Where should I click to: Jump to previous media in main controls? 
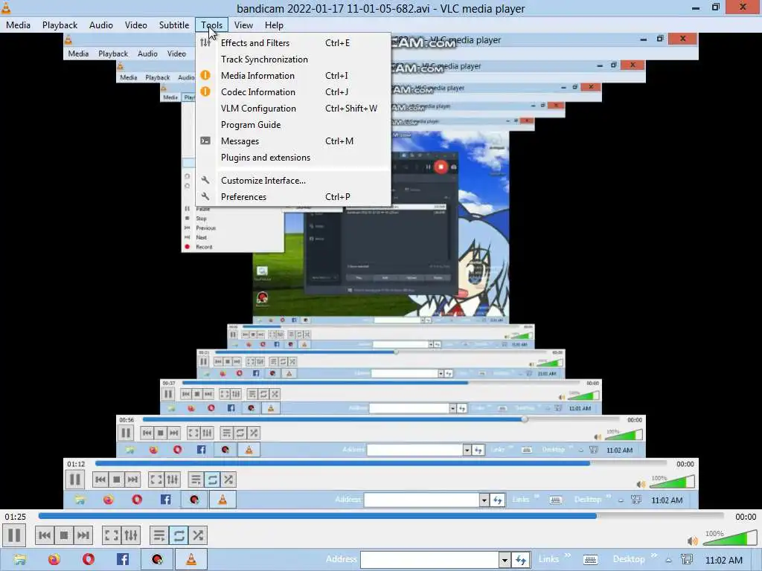[x=44, y=535]
